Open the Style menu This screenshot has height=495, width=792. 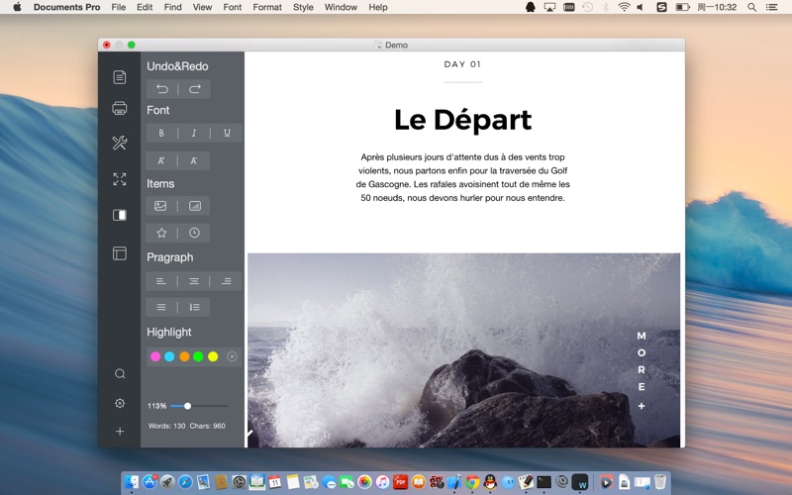pyautogui.click(x=303, y=7)
